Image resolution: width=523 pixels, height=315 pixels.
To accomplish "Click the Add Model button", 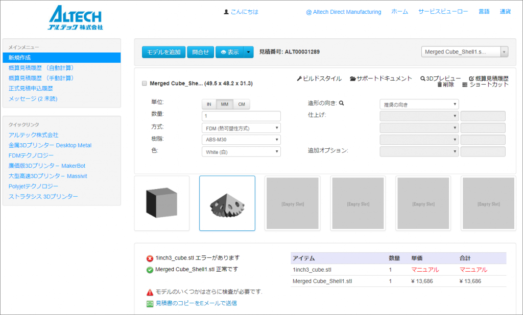I will pyautogui.click(x=163, y=52).
